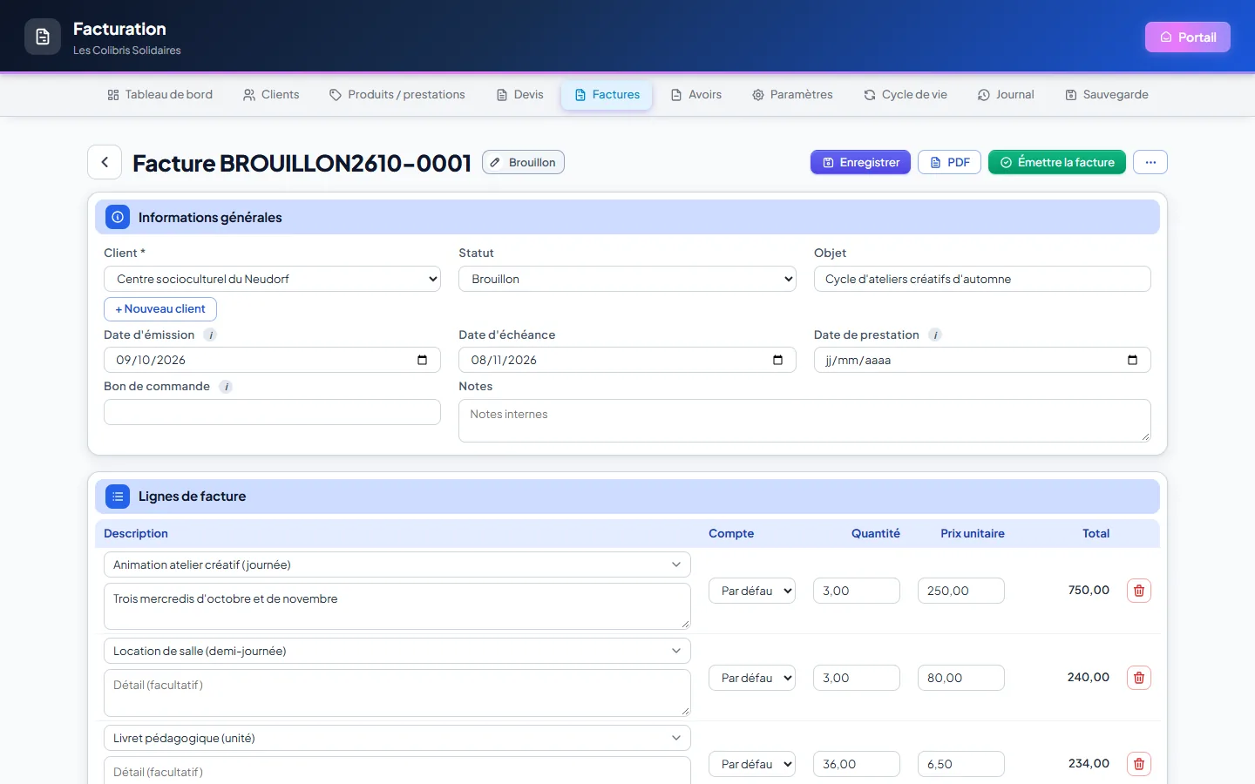
Task: Focus the Objet text field
Action: [982, 279]
